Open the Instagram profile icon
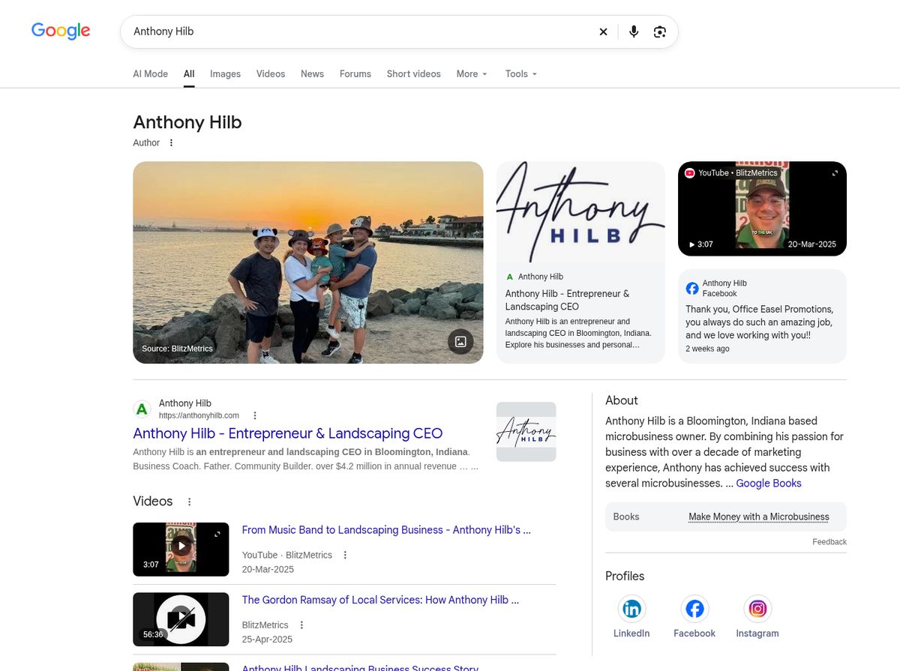 coord(757,609)
